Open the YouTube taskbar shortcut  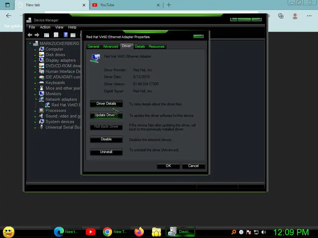(x=91, y=232)
